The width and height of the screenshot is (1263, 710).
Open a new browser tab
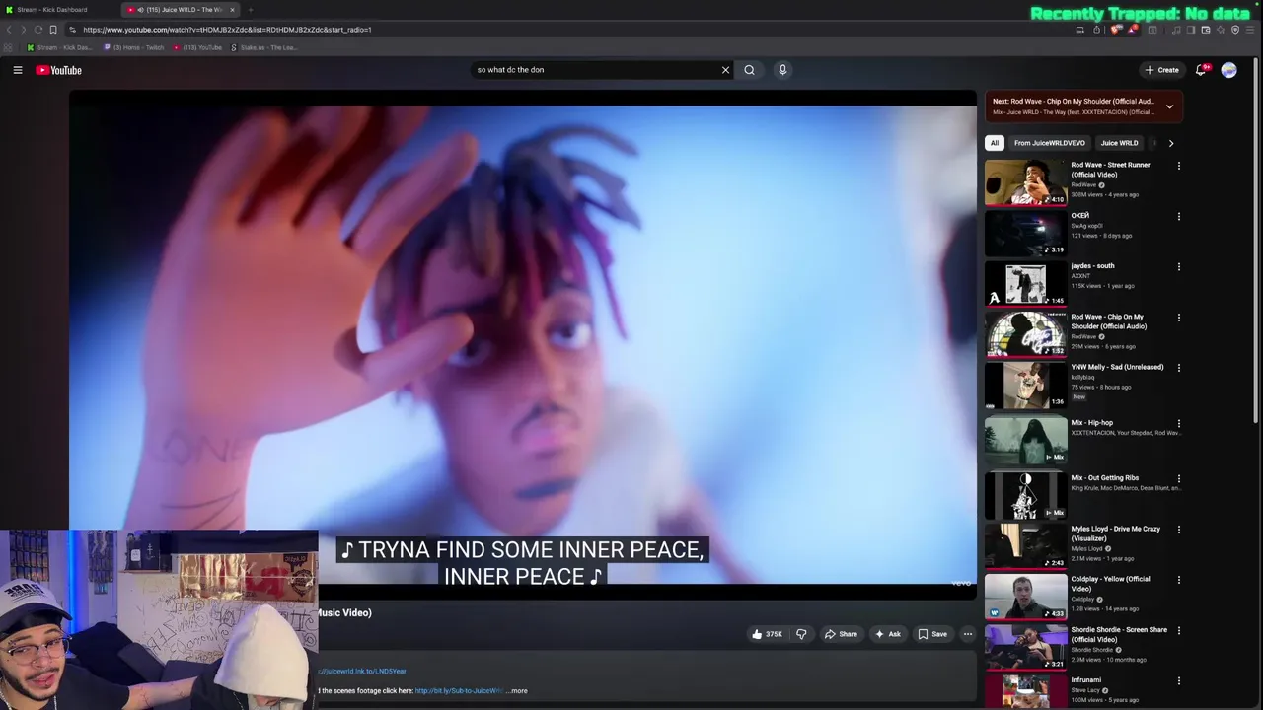coord(251,10)
